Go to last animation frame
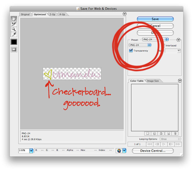 178,144
